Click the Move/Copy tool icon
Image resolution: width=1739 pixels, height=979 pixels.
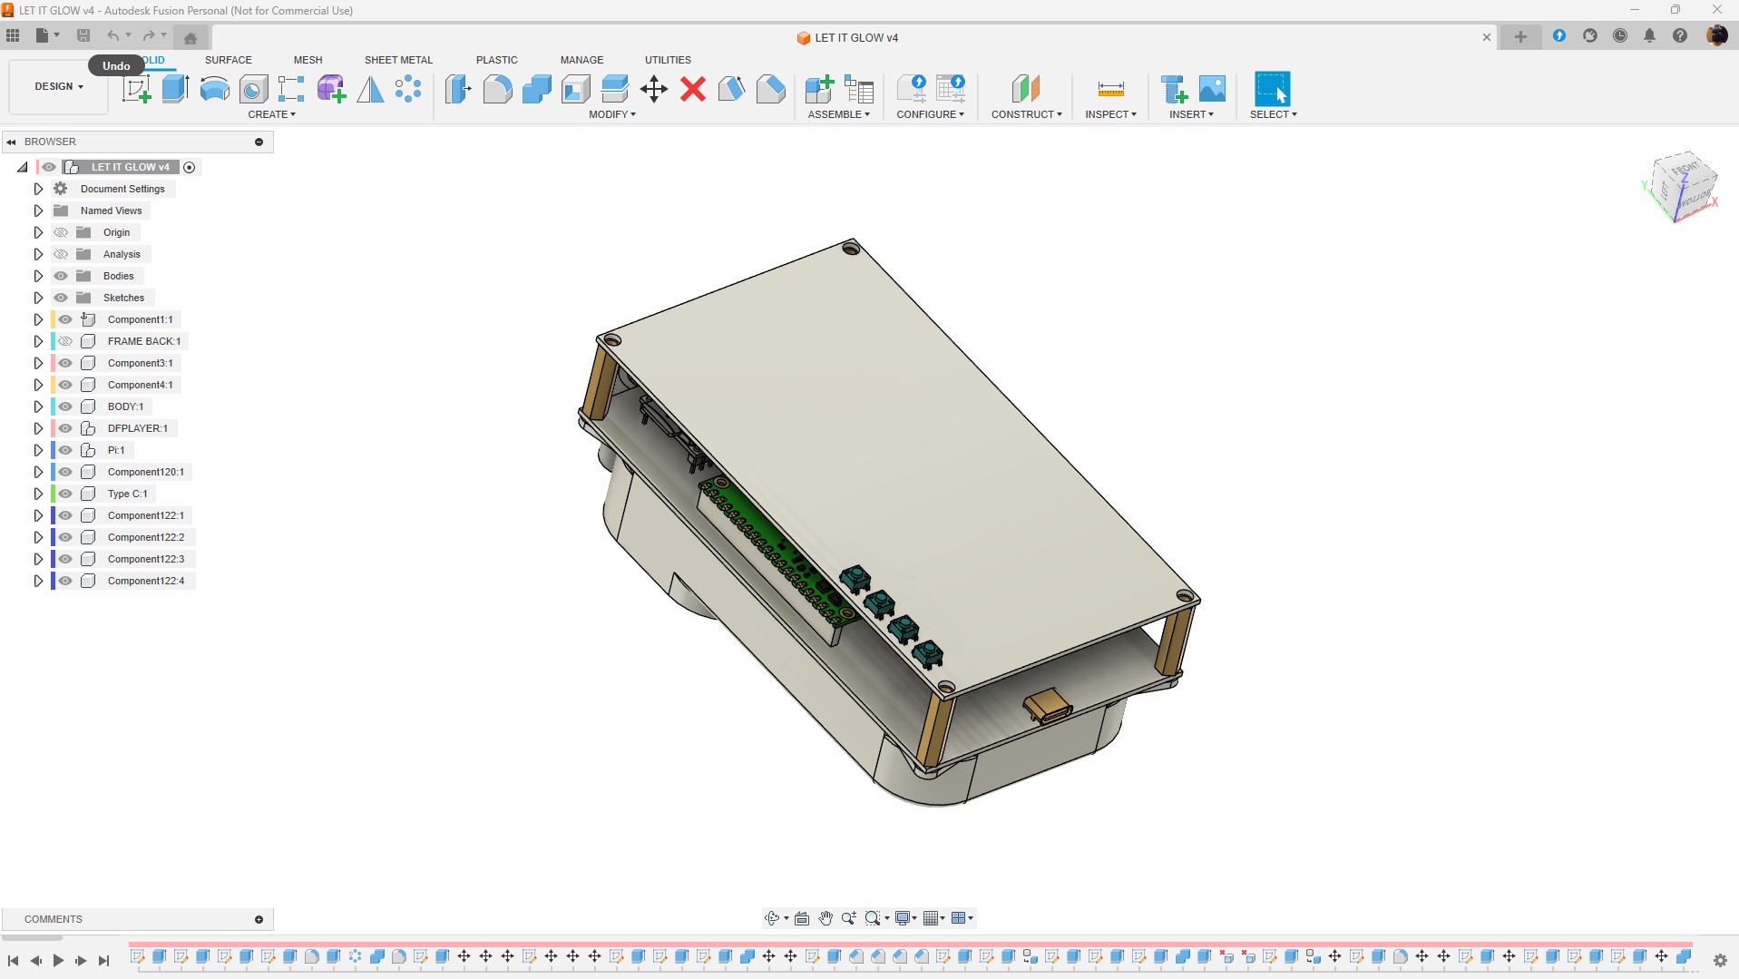653,89
